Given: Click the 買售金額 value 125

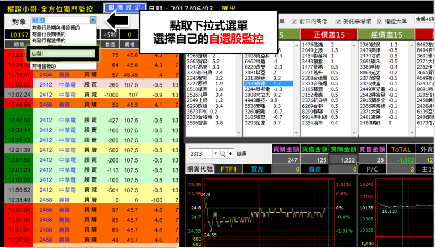Looking at the screenshot, I should 315,160.
